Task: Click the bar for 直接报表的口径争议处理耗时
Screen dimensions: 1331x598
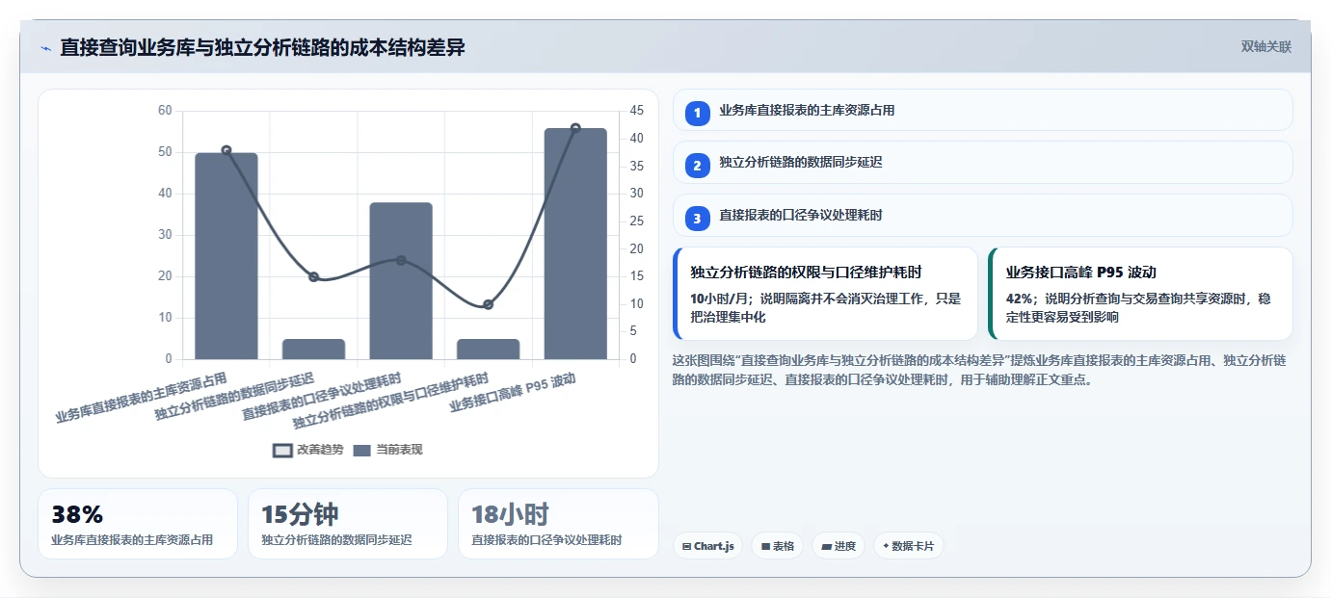Action: click(x=401, y=281)
